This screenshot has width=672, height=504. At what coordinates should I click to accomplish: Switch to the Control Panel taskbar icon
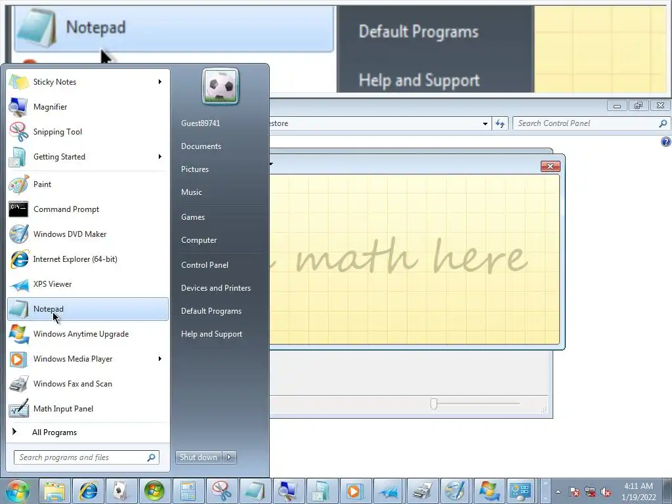pyautogui.click(x=520, y=491)
